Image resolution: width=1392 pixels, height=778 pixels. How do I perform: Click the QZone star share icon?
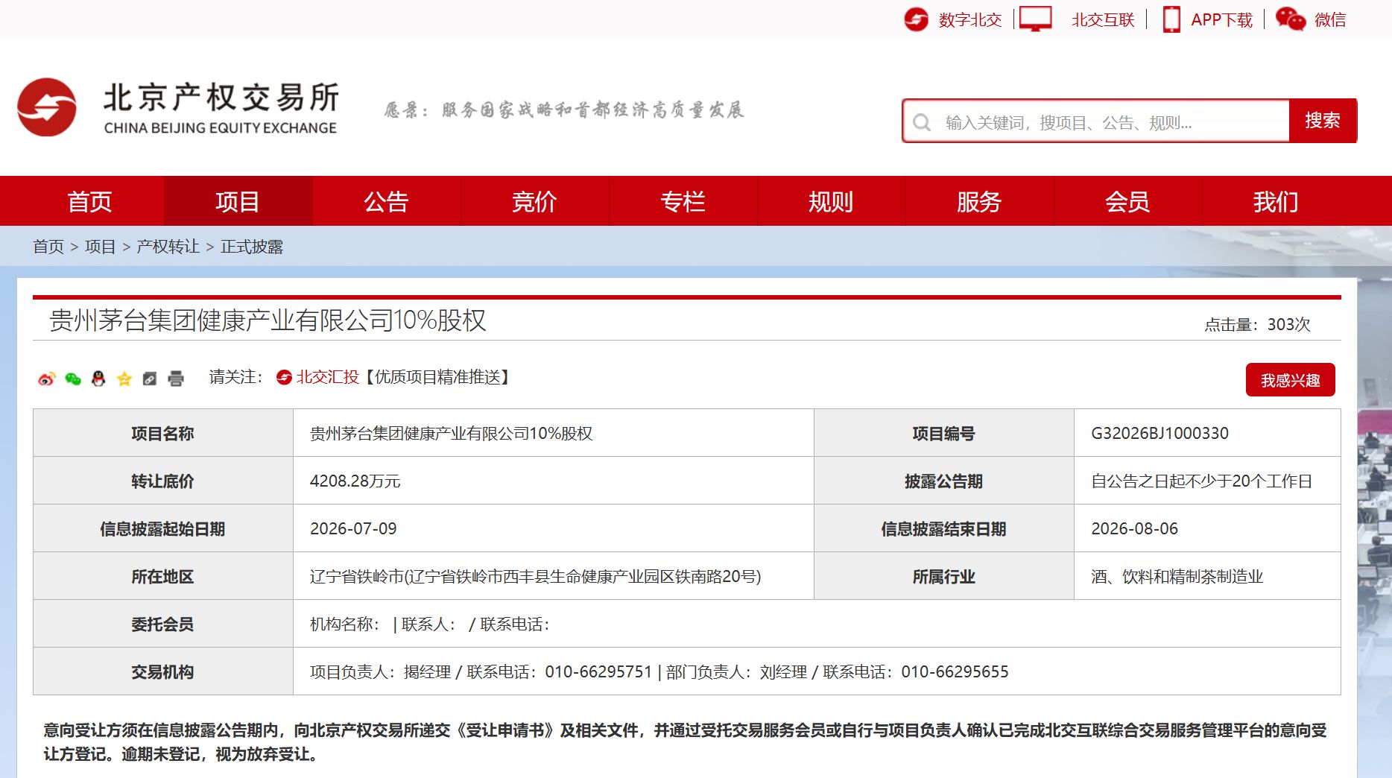[x=124, y=379]
